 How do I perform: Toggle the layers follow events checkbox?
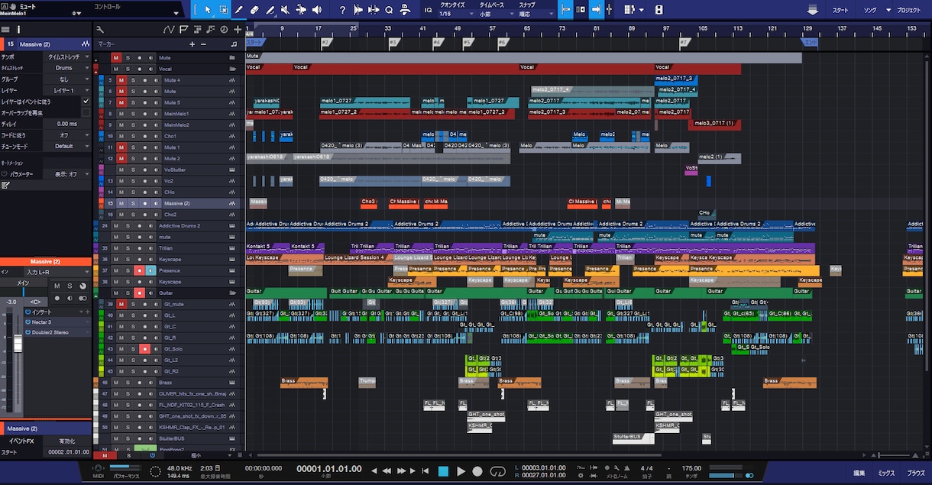tap(86, 101)
